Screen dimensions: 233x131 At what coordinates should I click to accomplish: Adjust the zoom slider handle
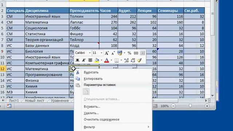(x=190, y=106)
